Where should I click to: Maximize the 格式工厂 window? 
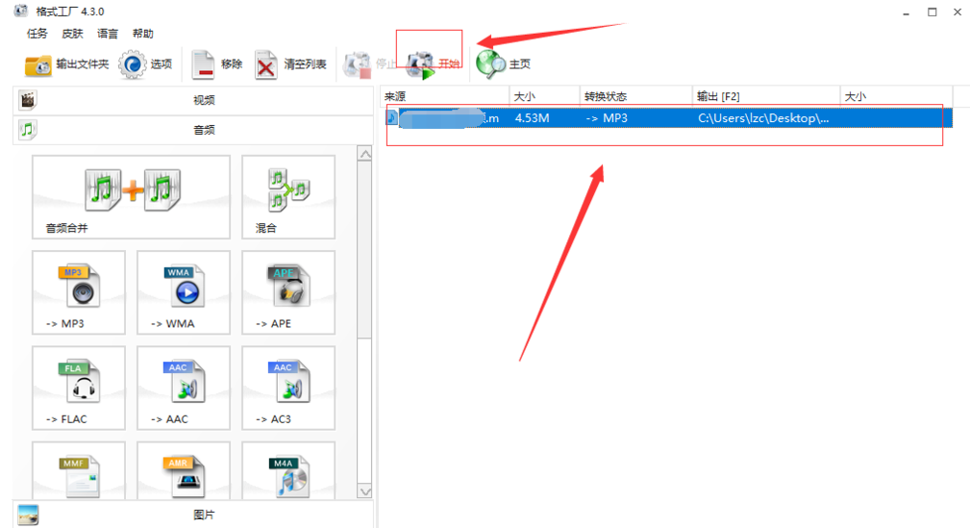tap(932, 13)
